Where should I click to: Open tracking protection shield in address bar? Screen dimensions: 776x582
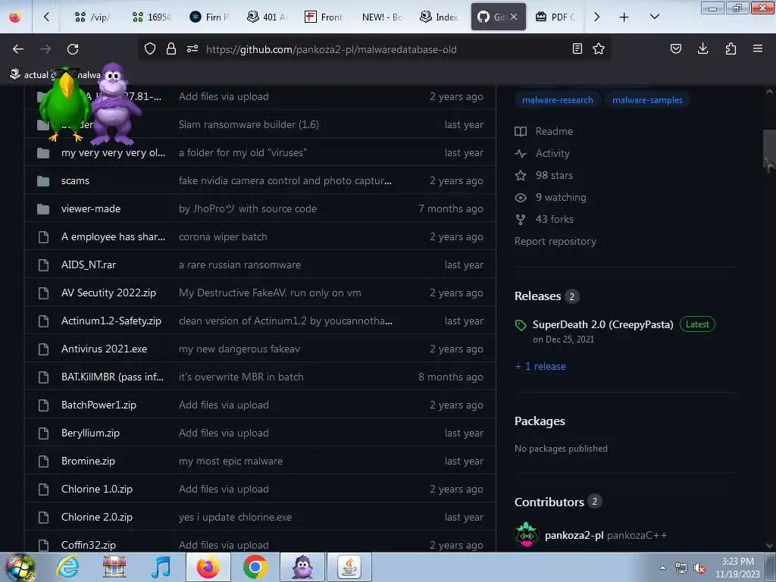click(x=150, y=48)
